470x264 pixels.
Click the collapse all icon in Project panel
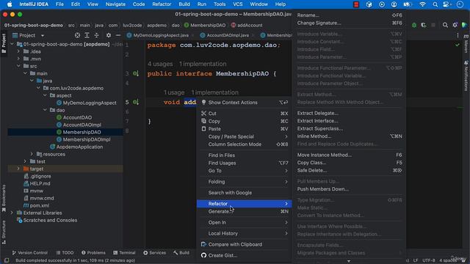(96, 35)
